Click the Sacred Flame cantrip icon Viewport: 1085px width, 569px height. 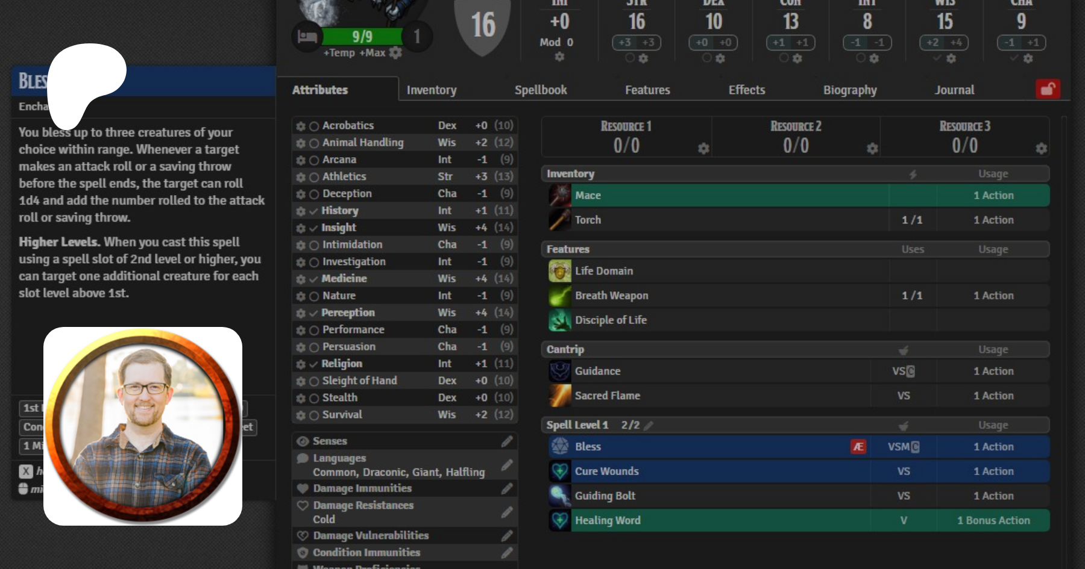pos(559,396)
